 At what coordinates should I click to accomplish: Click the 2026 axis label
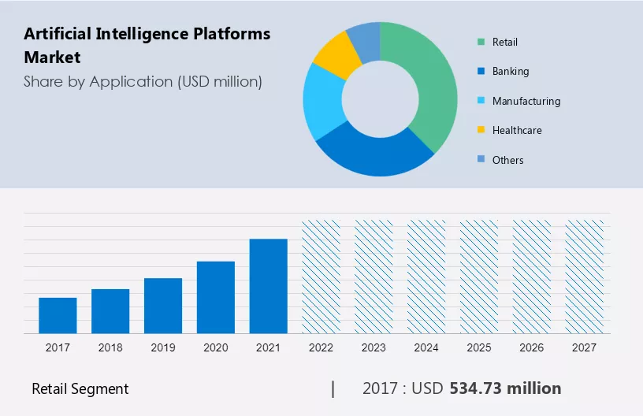click(531, 347)
